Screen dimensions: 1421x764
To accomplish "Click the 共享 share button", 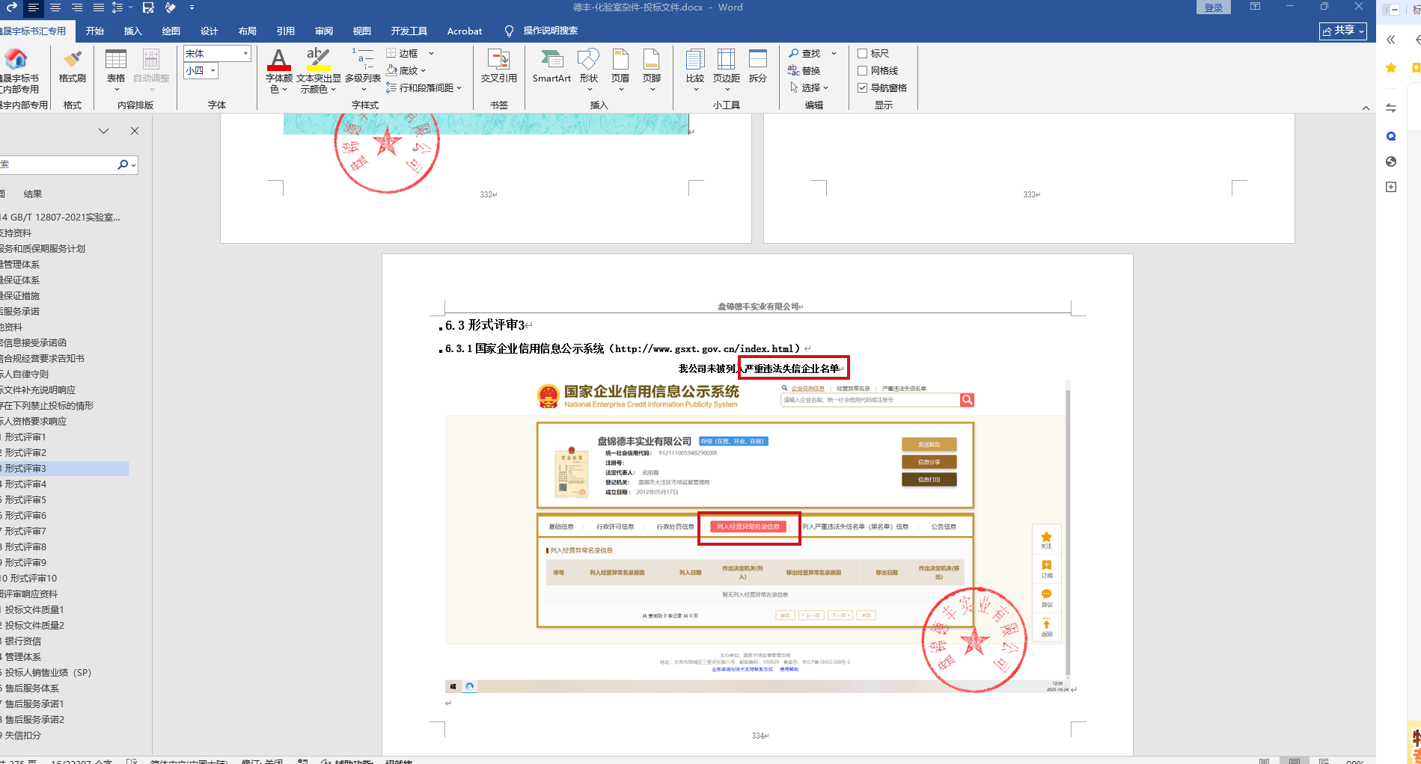I will tap(1343, 31).
